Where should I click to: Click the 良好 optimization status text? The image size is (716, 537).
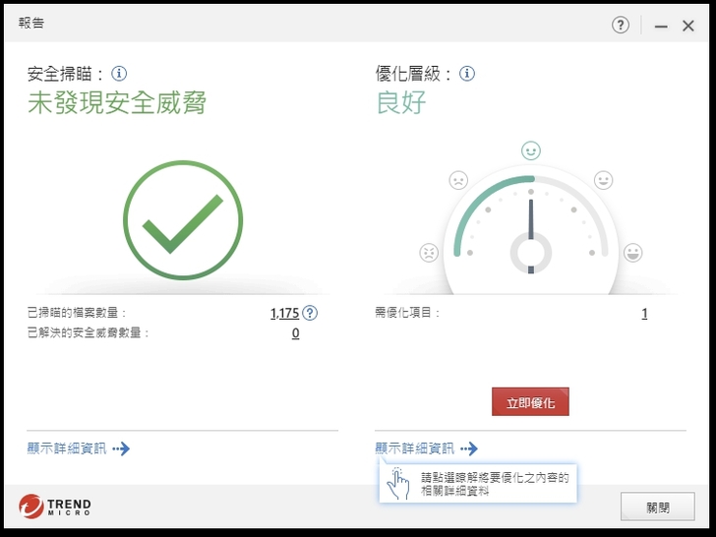[401, 102]
